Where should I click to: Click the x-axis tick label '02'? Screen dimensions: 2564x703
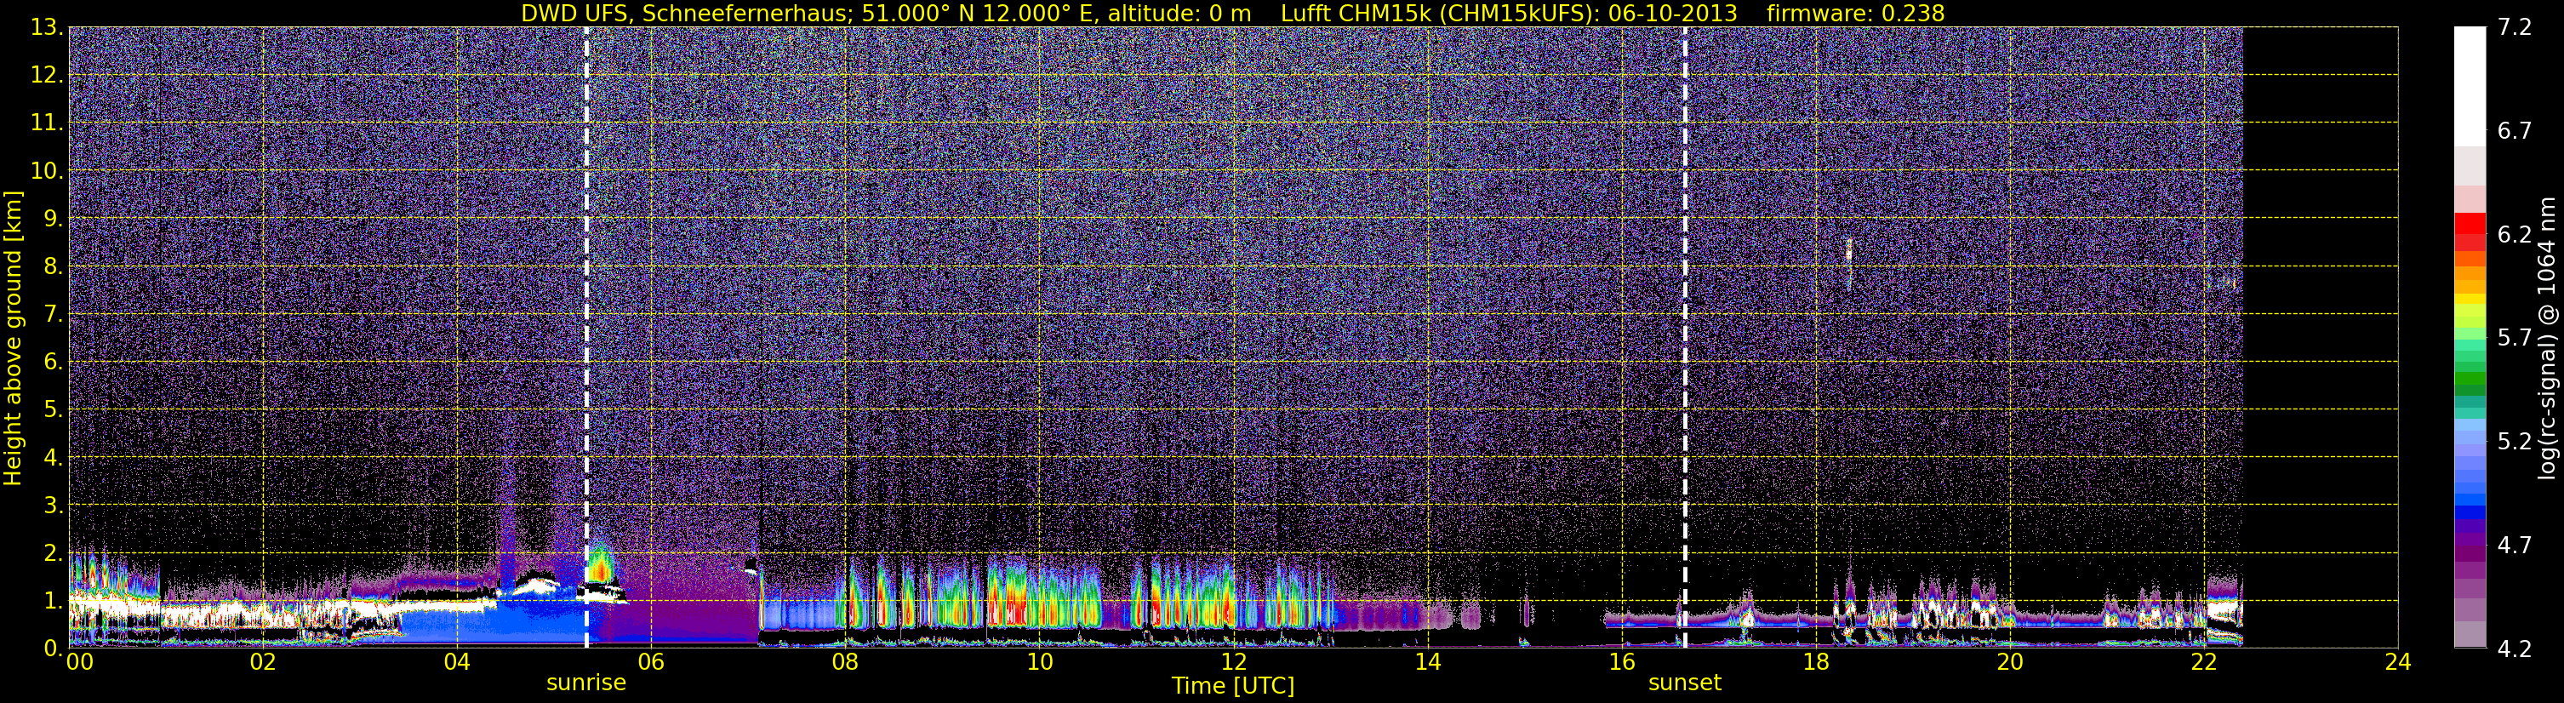tap(263, 661)
